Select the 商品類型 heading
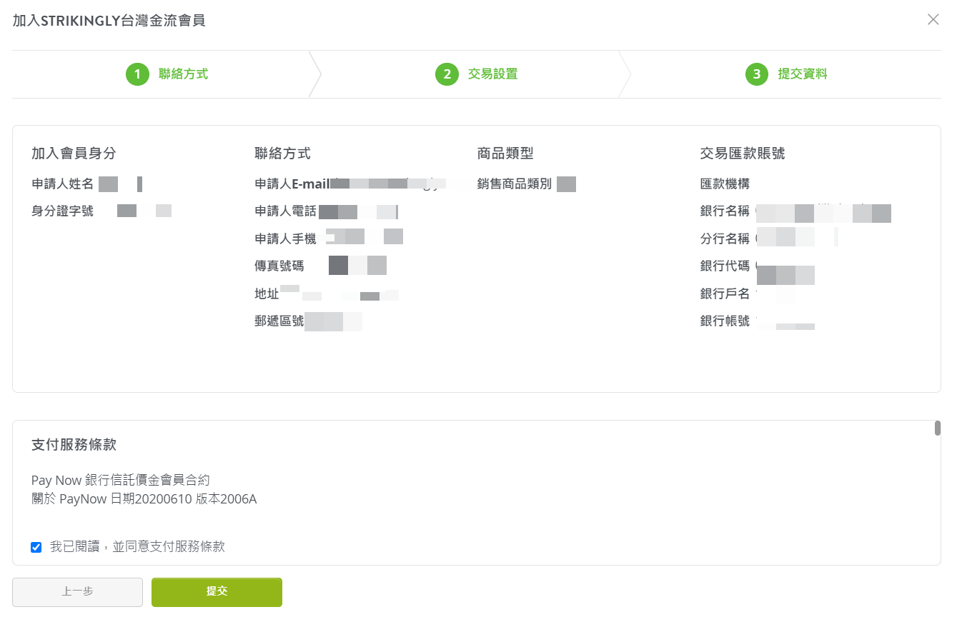 [505, 154]
